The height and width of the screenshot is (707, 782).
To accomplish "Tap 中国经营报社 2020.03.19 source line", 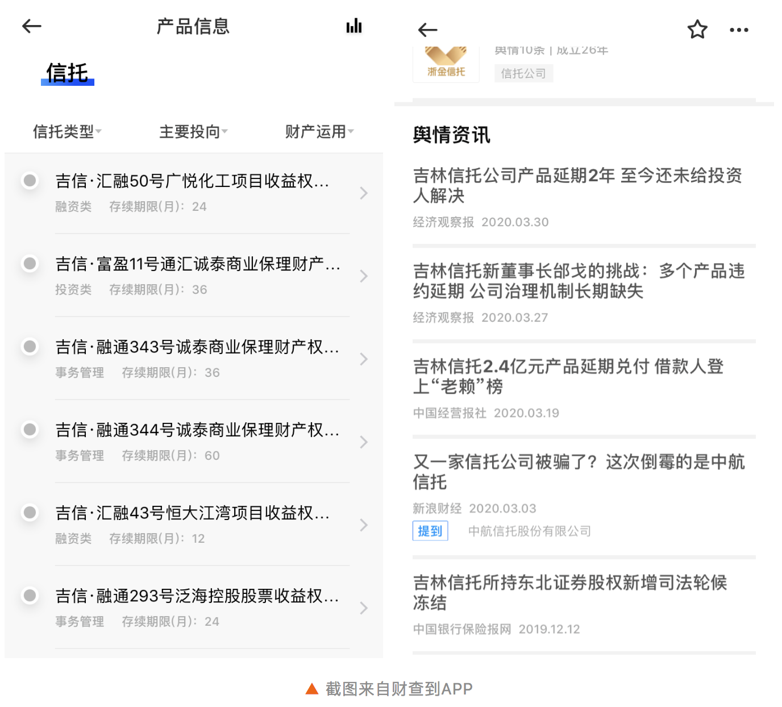I will 486,413.
